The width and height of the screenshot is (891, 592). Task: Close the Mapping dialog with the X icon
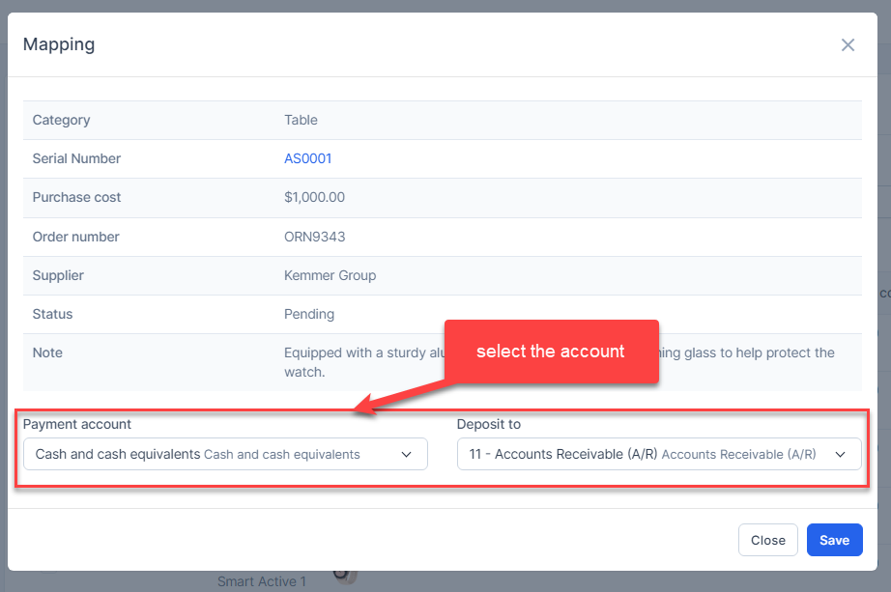point(848,45)
